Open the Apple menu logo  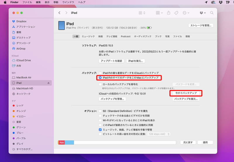[x=5, y=2]
